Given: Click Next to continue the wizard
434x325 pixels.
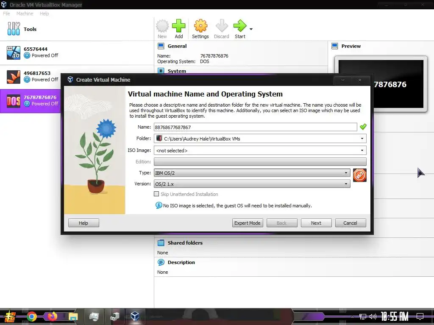Looking at the screenshot, I should pyautogui.click(x=316, y=223).
